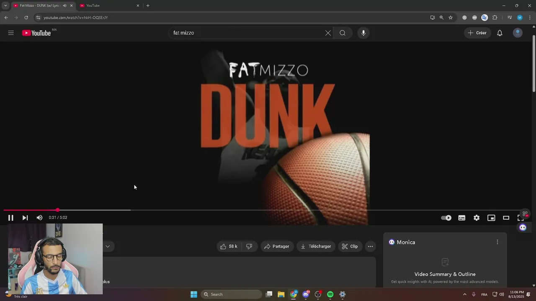Viewport: 536px width, 301px height.
Task: Skip to the next video
Action: point(25,217)
